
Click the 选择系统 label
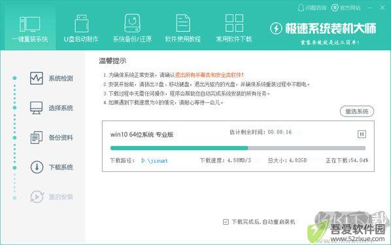(x=61, y=108)
